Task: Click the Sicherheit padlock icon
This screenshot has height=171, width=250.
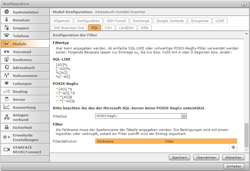Action: pyautogui.click(x=7, y=127)
